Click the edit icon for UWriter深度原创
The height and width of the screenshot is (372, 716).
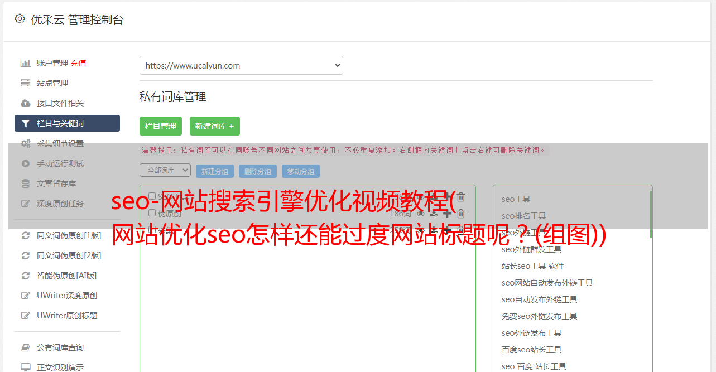click(26, 296)
